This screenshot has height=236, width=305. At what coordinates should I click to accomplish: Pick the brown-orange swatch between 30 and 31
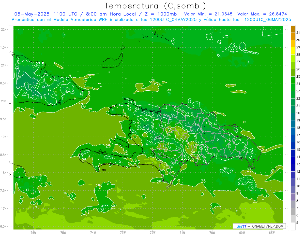293,36
